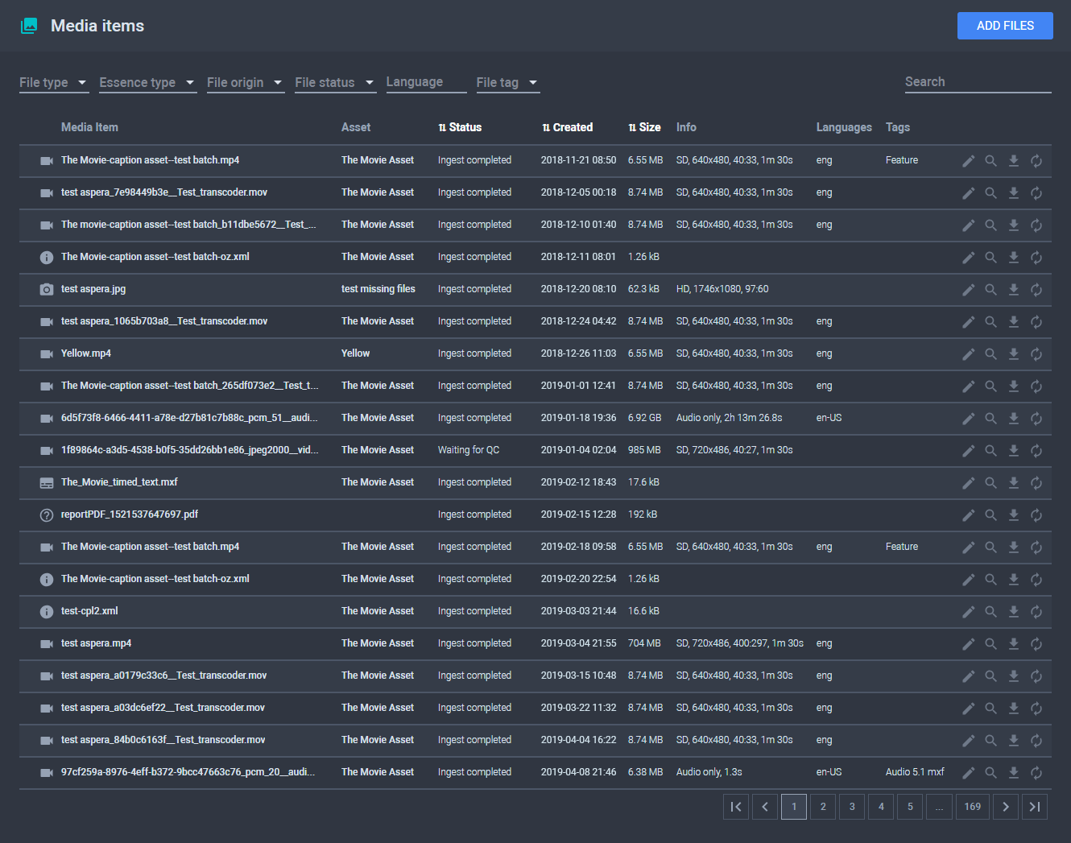Click the question mark icon beside reportPDF file
Image resolution: width=1071 pixels, height=843 pixels.
tap(47, 515)
